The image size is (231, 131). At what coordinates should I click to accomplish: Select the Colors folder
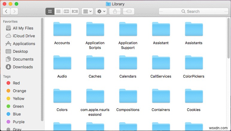[62, 96]
